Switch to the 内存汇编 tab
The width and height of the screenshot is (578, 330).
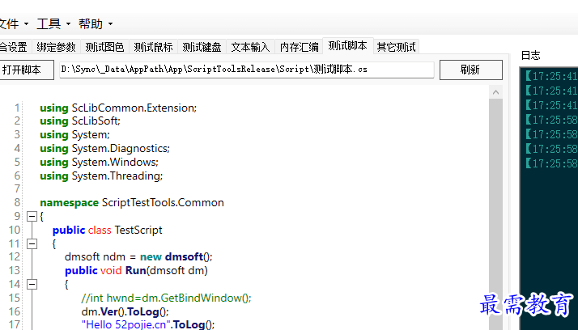(x=300, y=47)
